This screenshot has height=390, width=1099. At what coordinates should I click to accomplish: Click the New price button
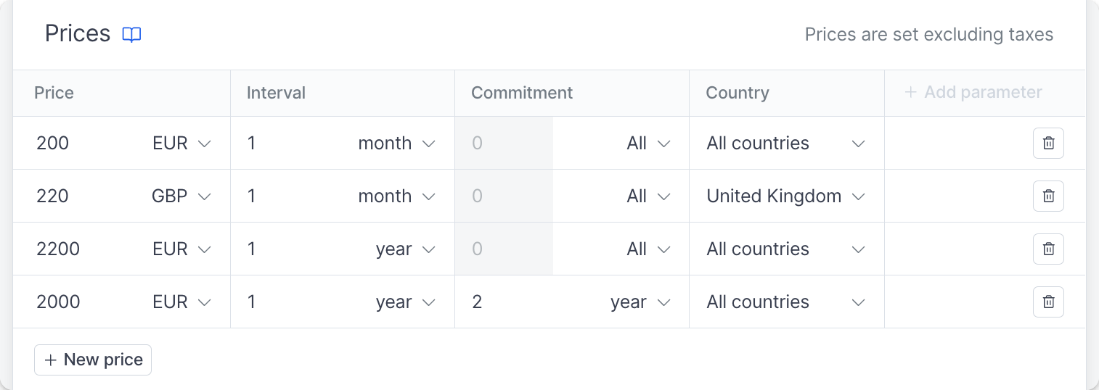click(x=93, y=360)
